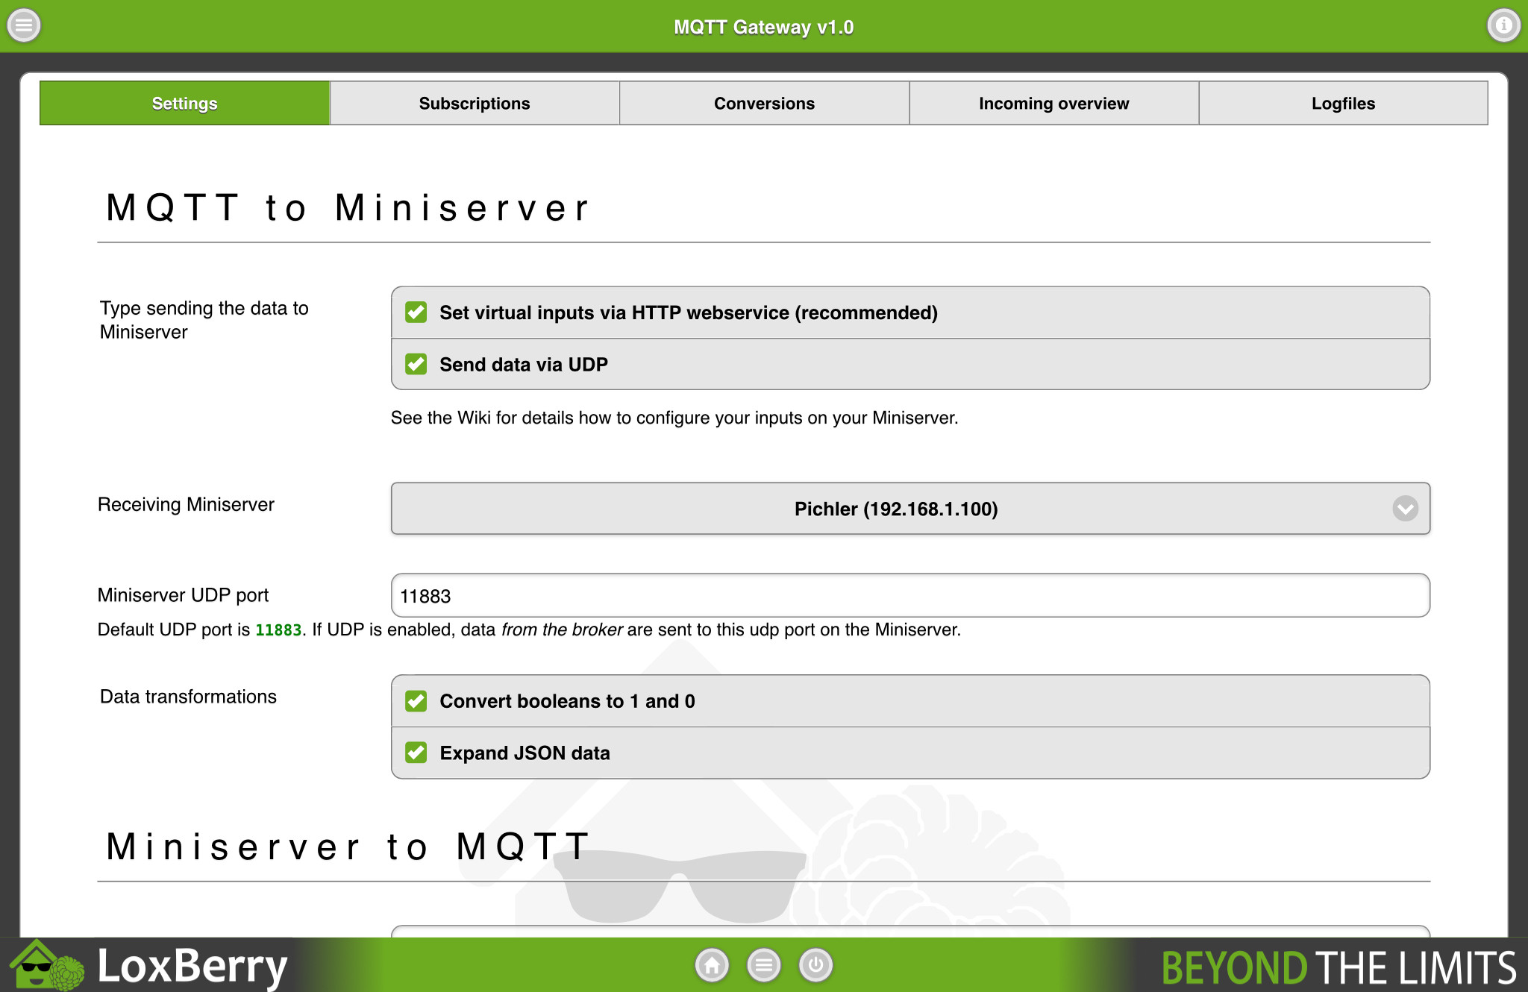Open the footer menu list icon

(763, 965)
